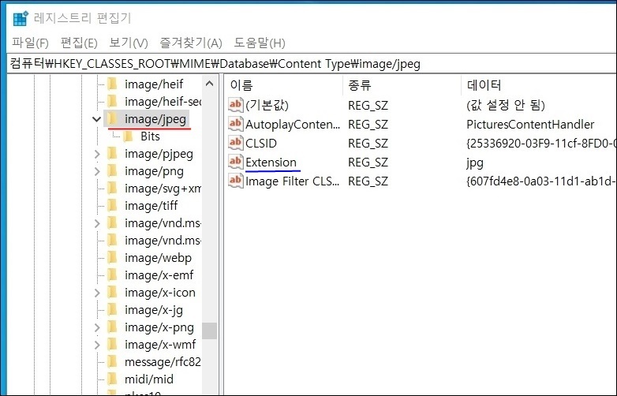
Task: Select the CLSID value name
Action: [x=261, y=143]
